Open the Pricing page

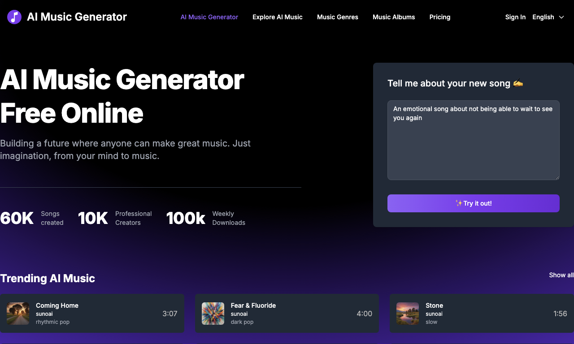point(440,17)
